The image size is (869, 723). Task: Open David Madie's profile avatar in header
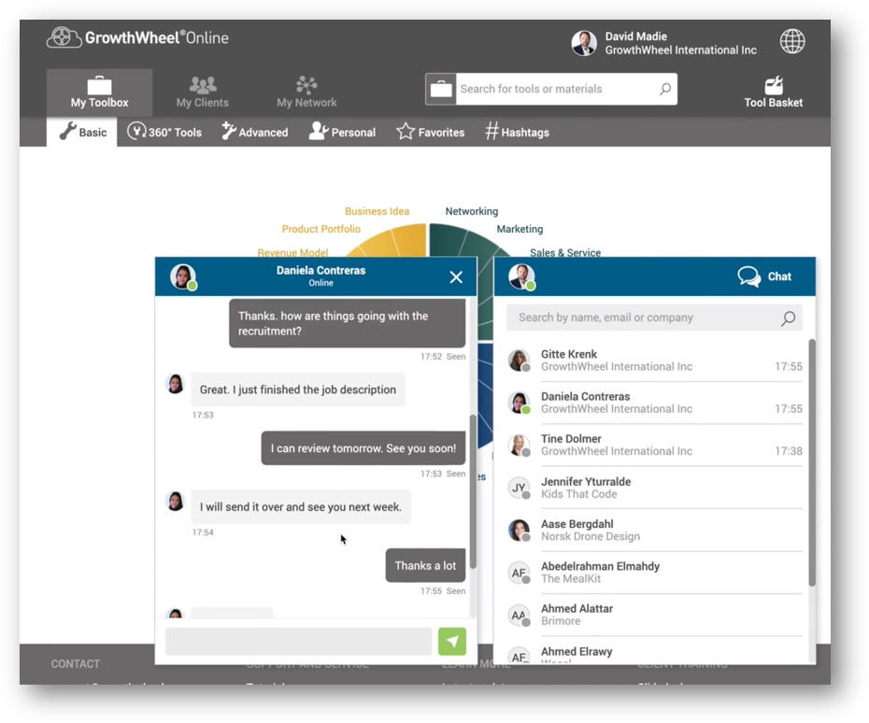[x=584, y=43]
